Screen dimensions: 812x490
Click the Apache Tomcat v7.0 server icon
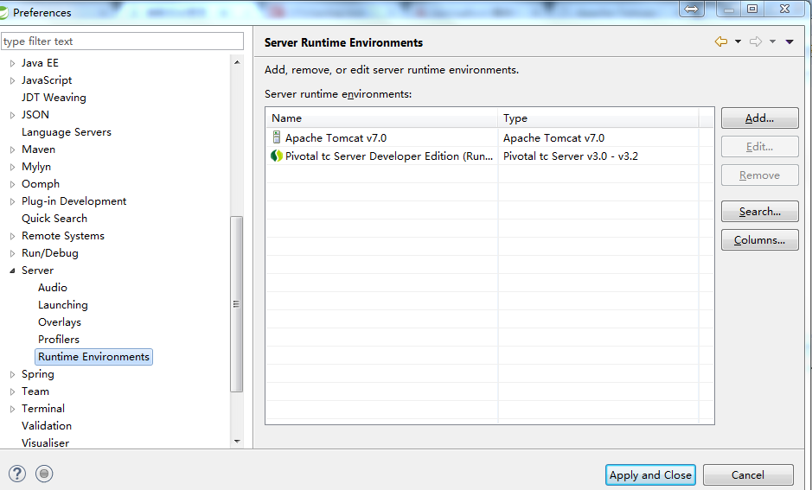(277, 137)
